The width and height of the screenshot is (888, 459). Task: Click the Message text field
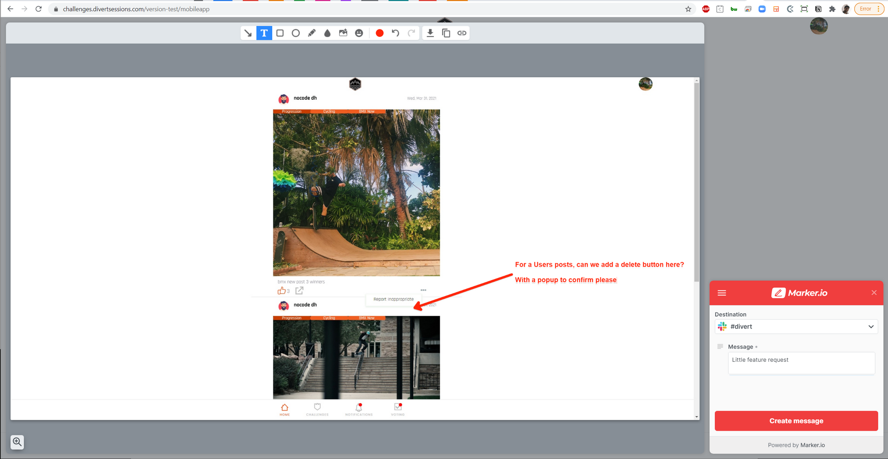click(x=801, y=363)
